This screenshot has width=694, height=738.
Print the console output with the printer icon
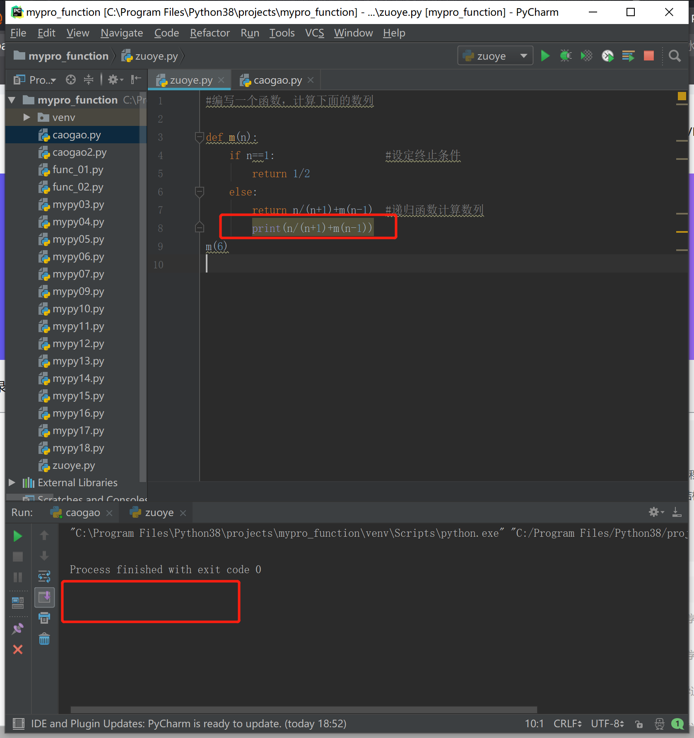point(44,618)
